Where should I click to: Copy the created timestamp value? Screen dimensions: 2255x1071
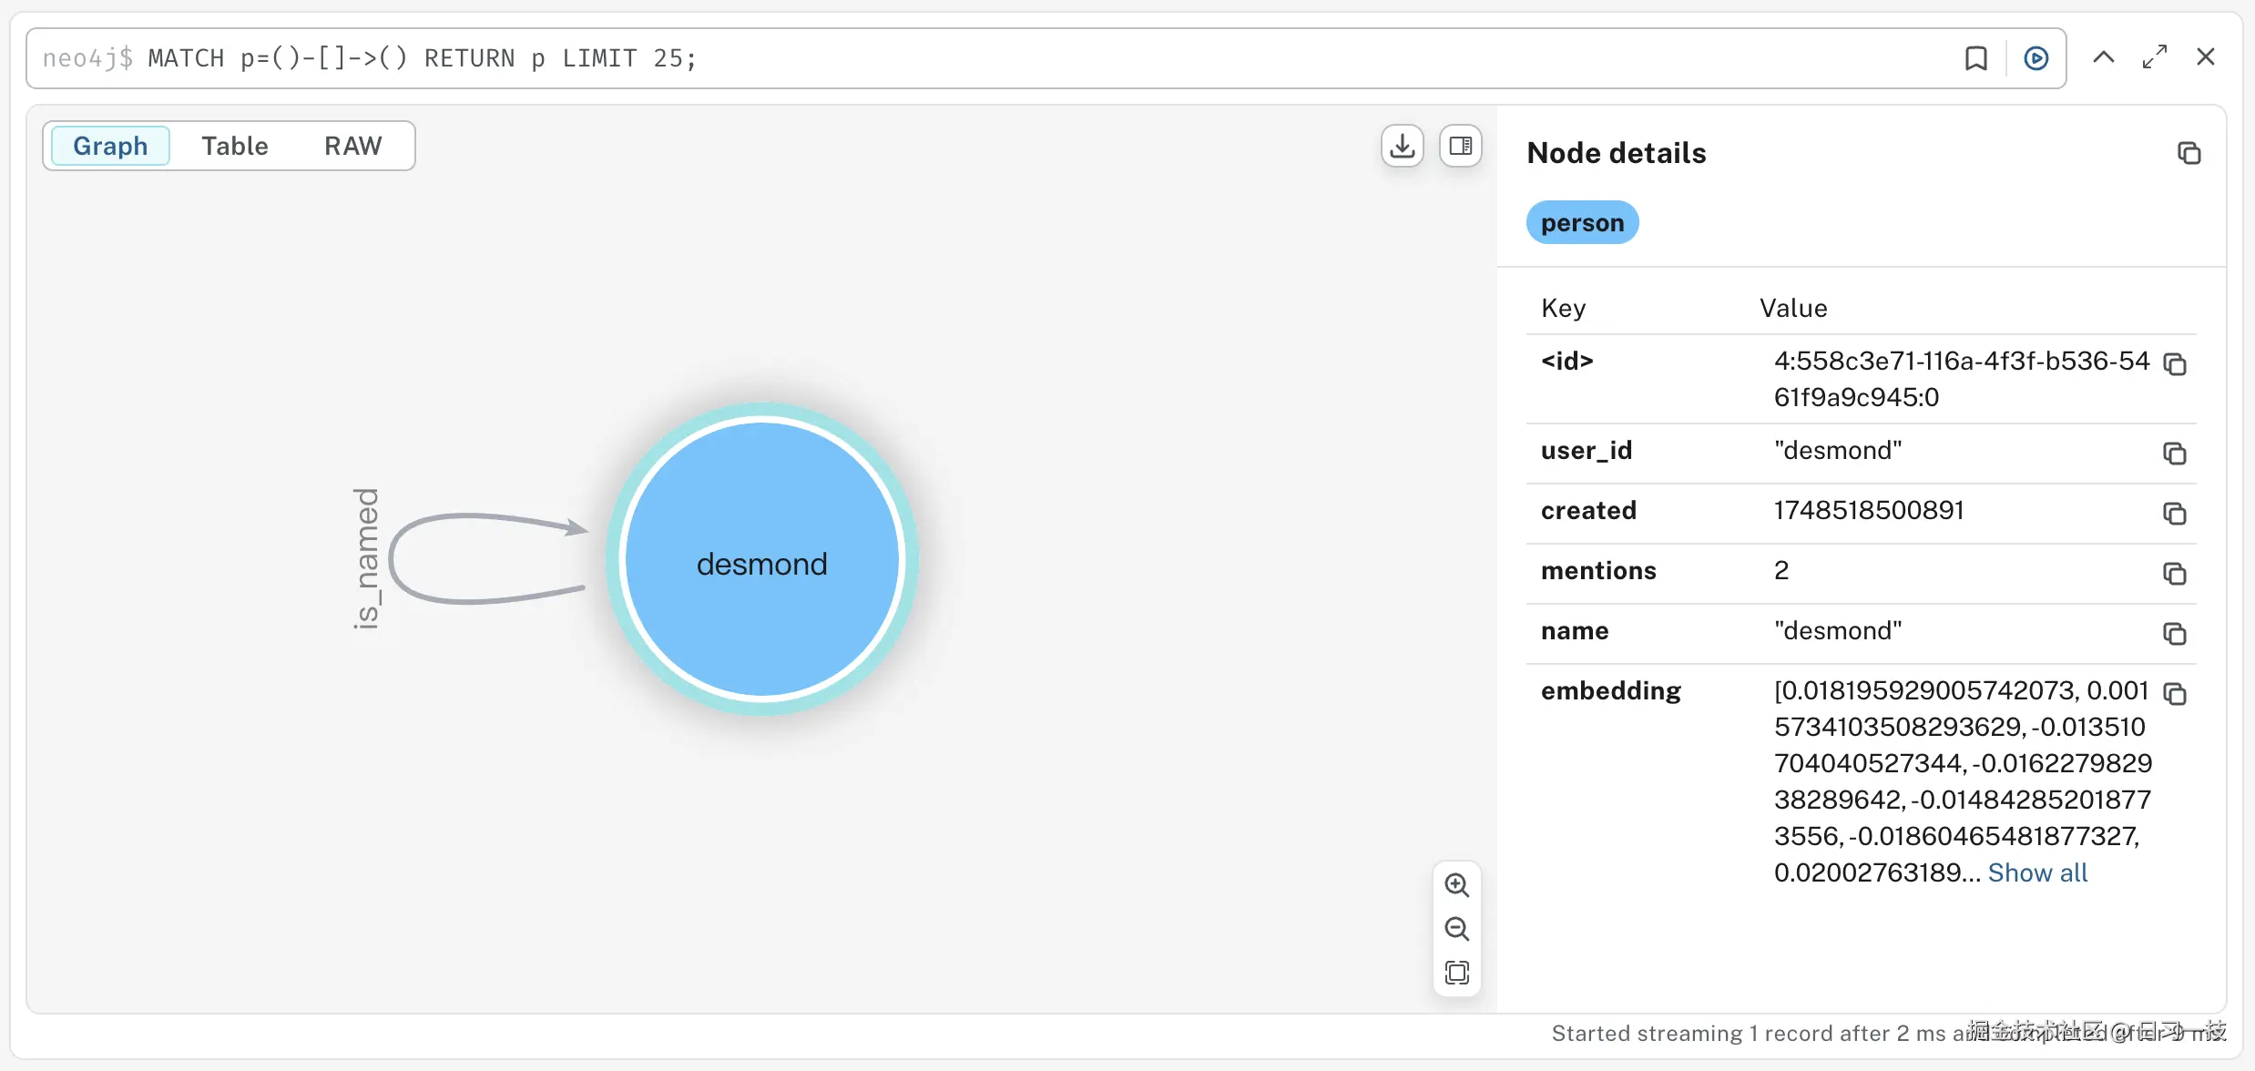pos(2175,513)
